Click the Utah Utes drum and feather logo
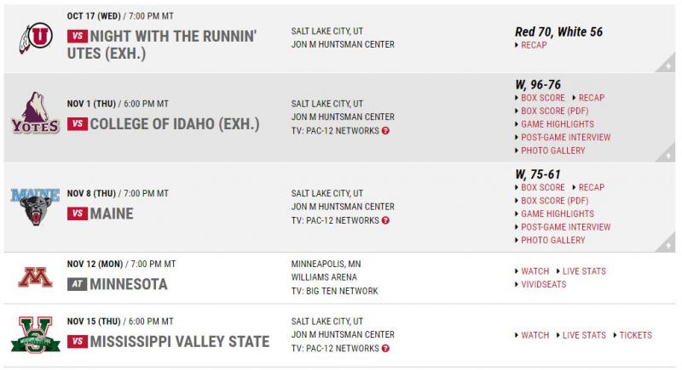 point(36,38)
